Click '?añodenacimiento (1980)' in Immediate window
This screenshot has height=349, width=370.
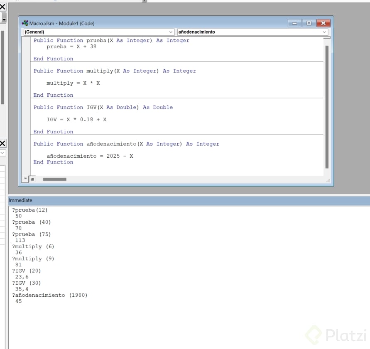pyautogui.click(x=50, y=295)
